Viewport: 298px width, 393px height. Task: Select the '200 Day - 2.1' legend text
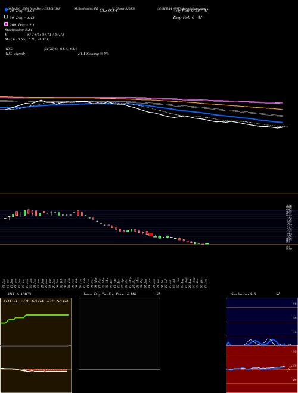(22, 25)
